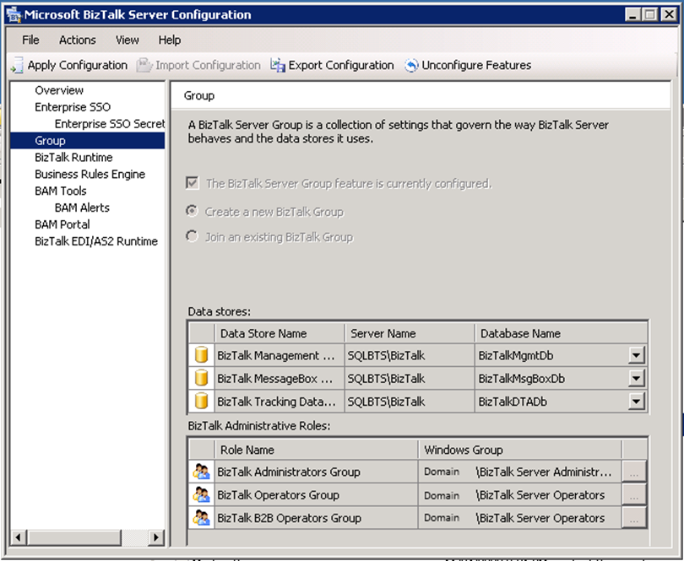Click server name cell of BizTalk Management row
The image size is (684, 561).
tap(410, 355)
